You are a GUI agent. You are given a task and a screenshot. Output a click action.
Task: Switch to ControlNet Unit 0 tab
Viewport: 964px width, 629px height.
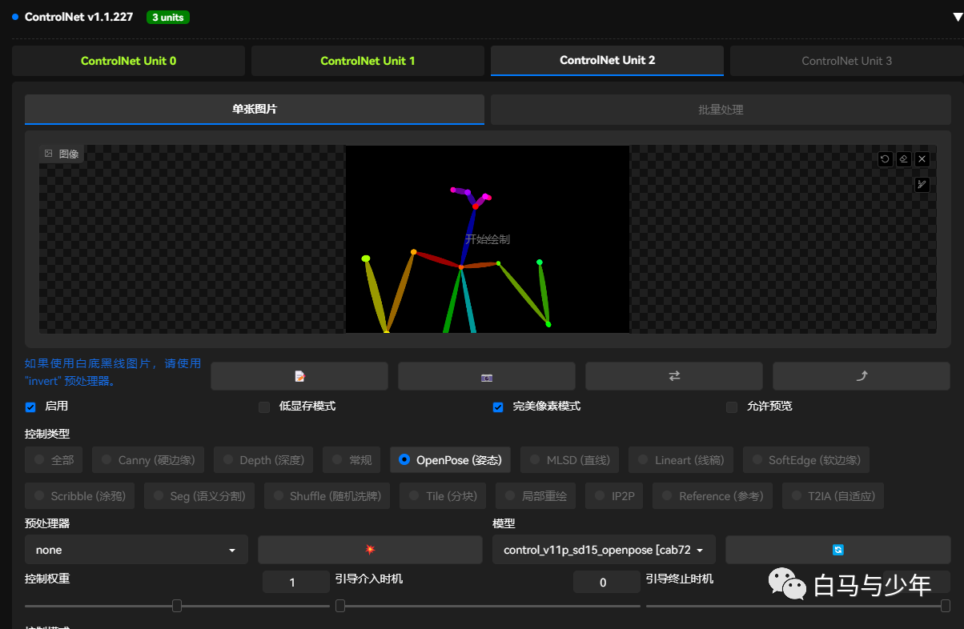[128, 61]
